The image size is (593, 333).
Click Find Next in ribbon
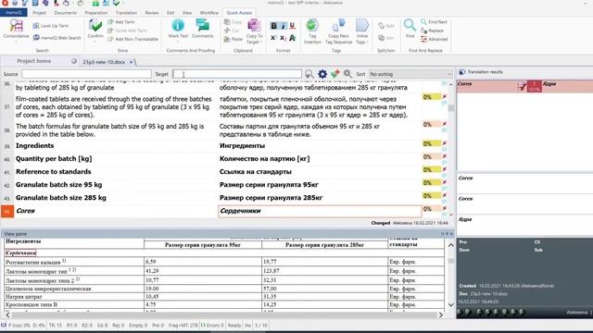434,22
